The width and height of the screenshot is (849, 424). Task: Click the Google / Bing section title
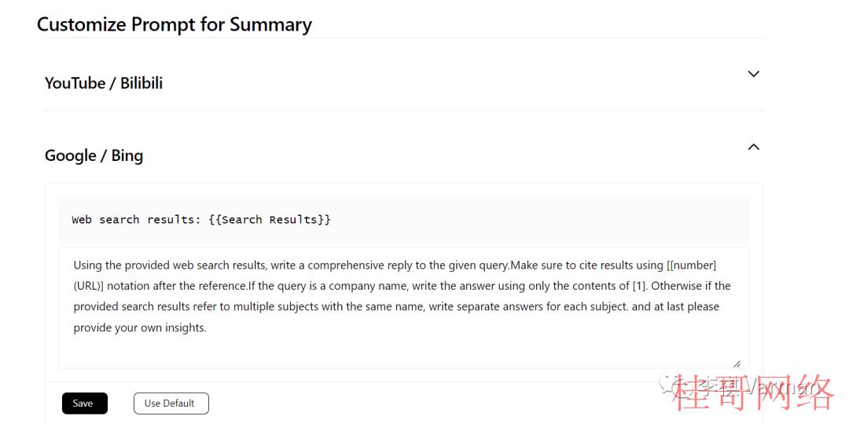tap(94, 155)
